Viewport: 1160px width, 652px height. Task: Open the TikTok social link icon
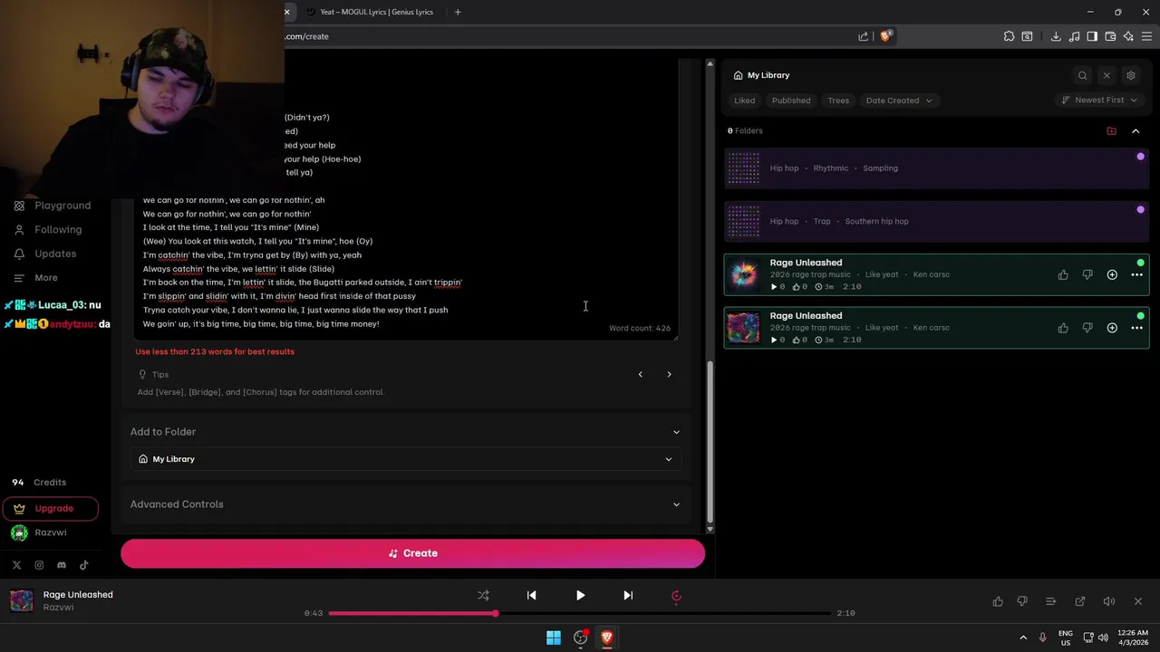(x=84, y=565)
